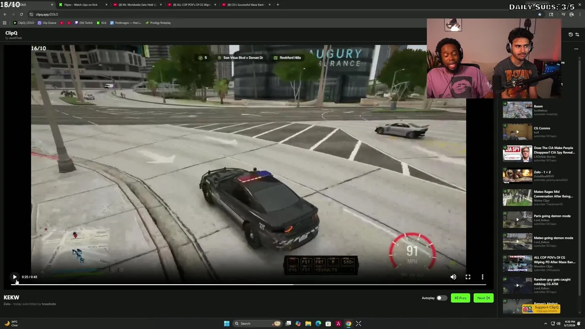Open the player's three-dot options menu
The height and width of the screenshot is (329, 585).
[x=483, y=277]
